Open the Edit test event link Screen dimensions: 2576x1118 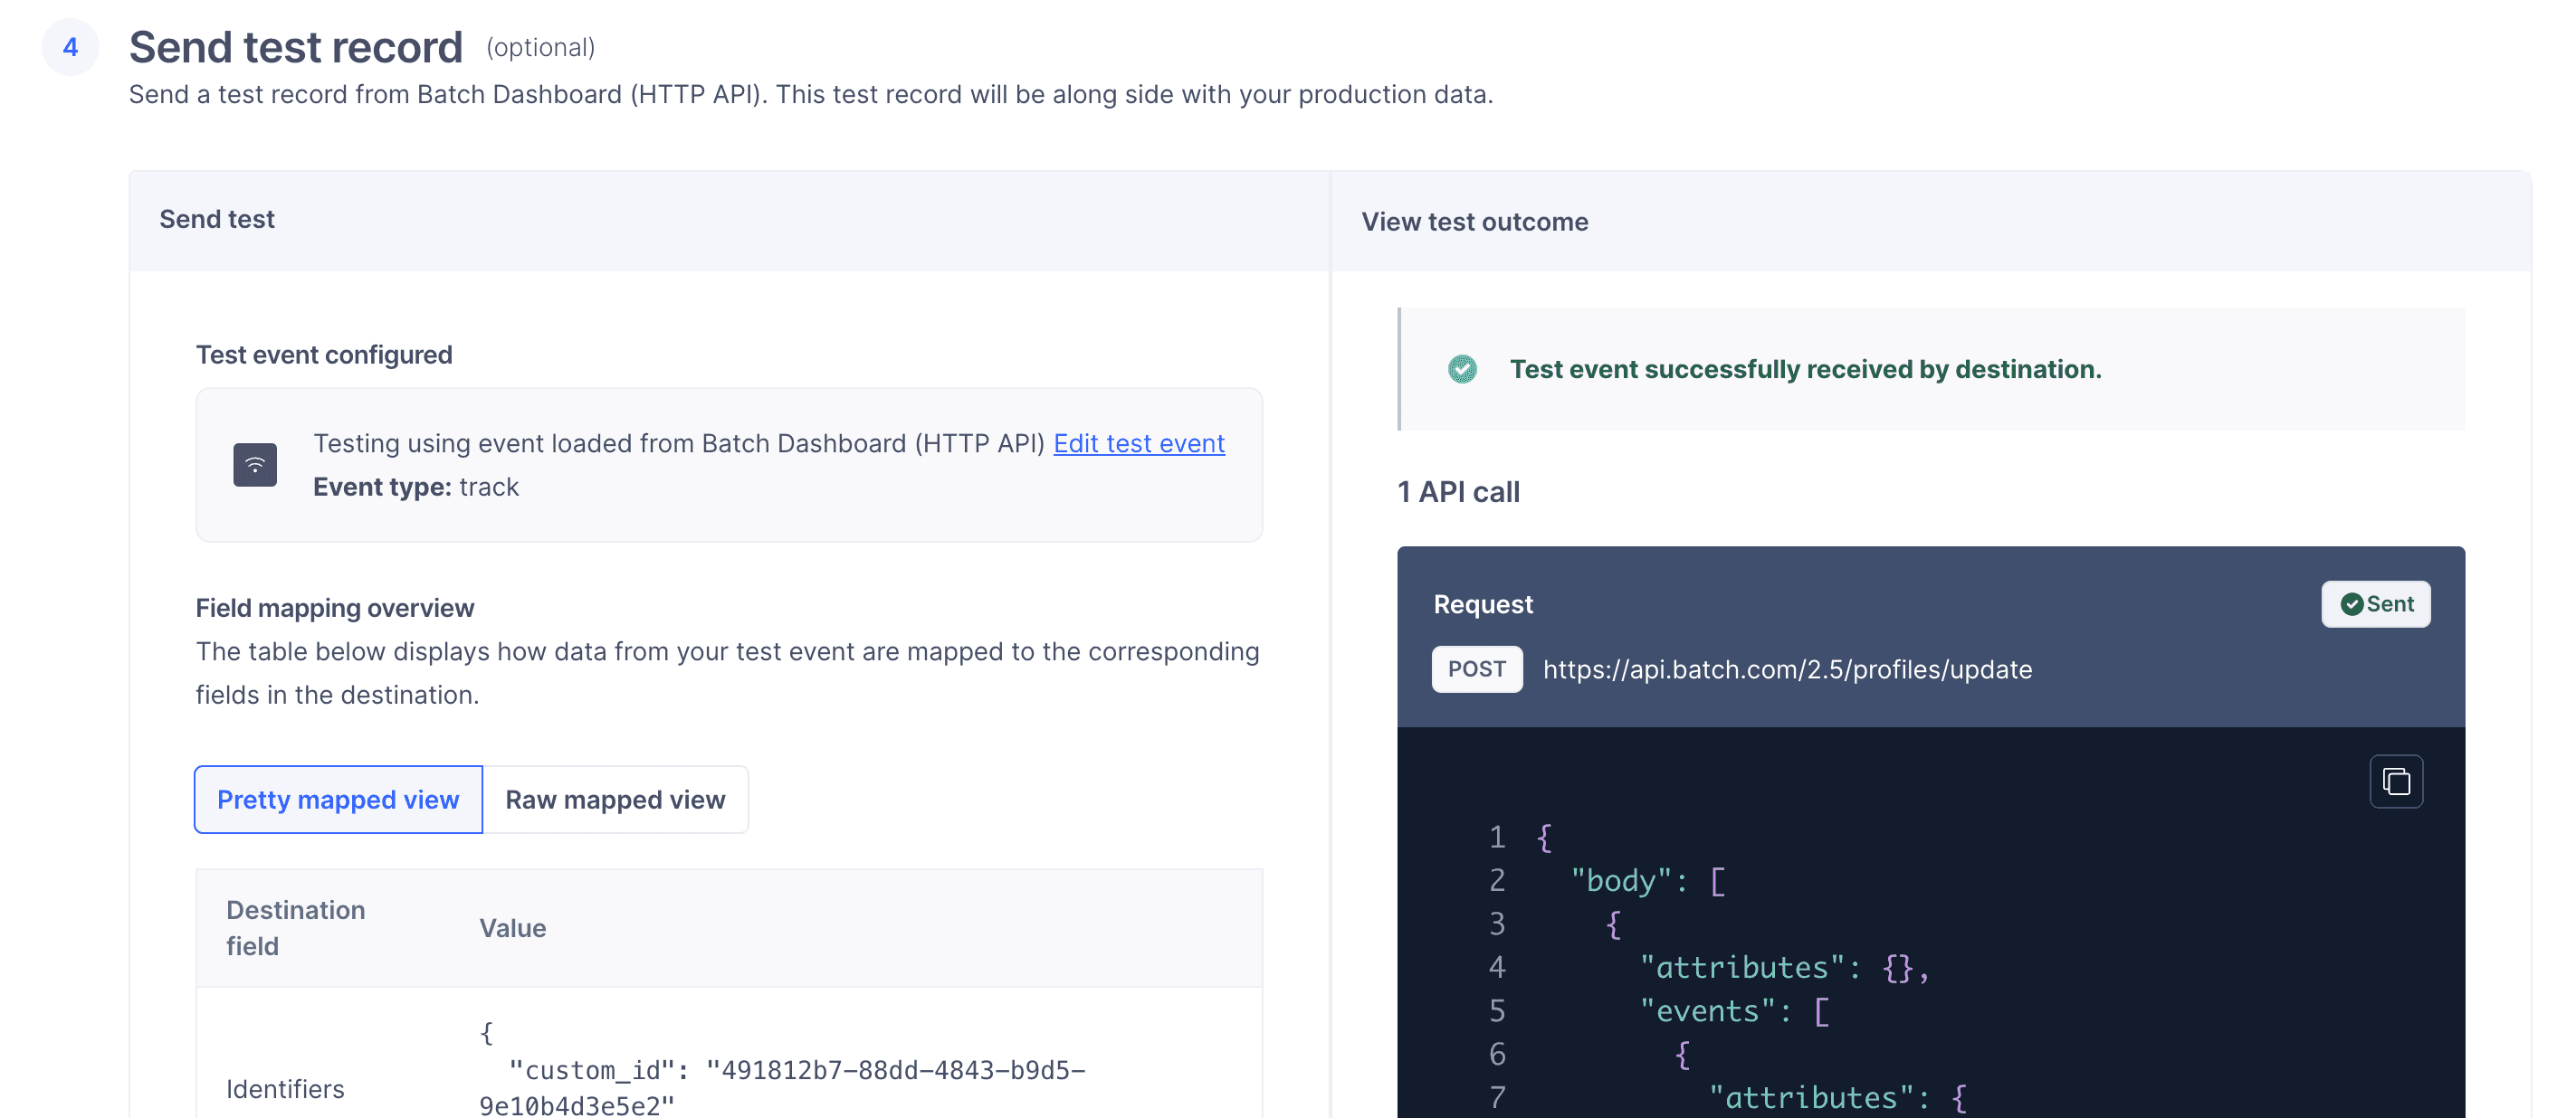(x=1139, y=442)
